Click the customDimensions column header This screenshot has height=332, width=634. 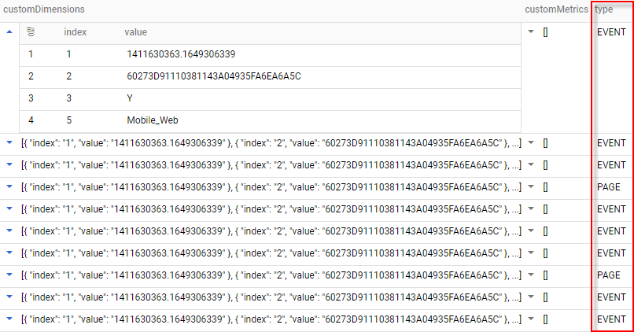click(44, 9)
